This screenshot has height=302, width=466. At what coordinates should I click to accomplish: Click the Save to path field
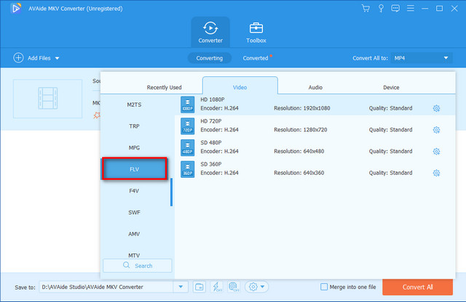point(106,287)
